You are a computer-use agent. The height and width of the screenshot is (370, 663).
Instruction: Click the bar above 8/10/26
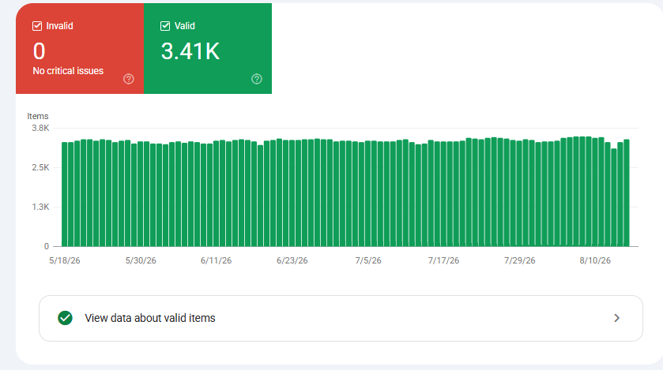coord(595,192)
